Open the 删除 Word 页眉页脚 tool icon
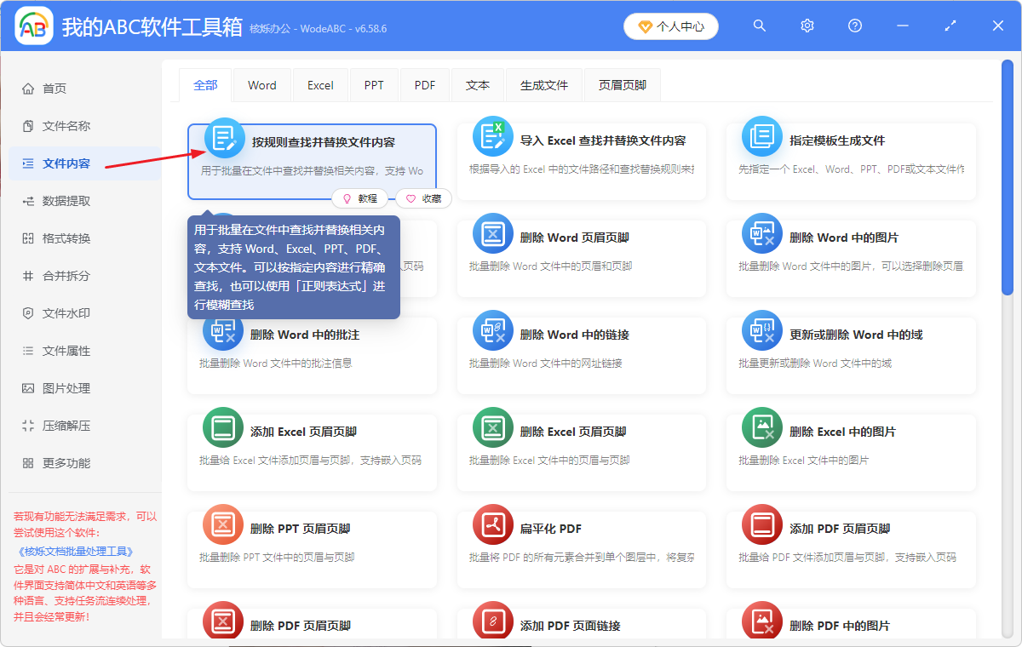 pyautogui.click(x=492, y=233)
